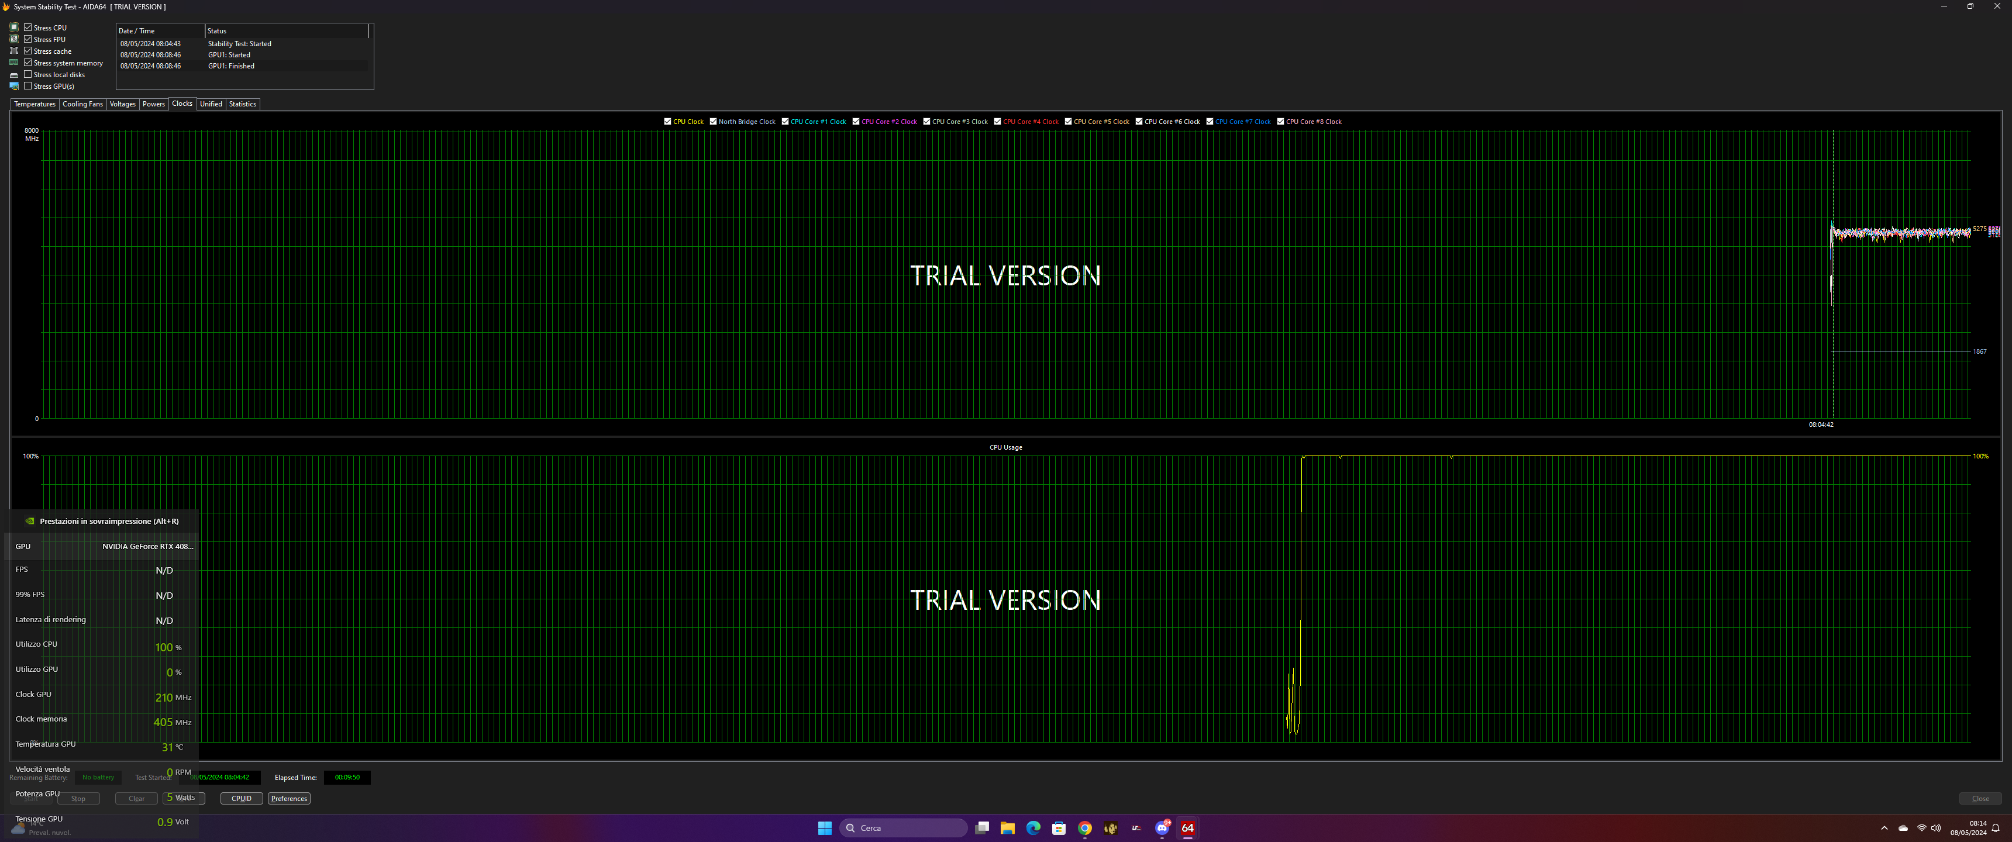The image size is (2012, 842).
Task: Select the 'GPU1: Finished' log row
Action: 243,65
